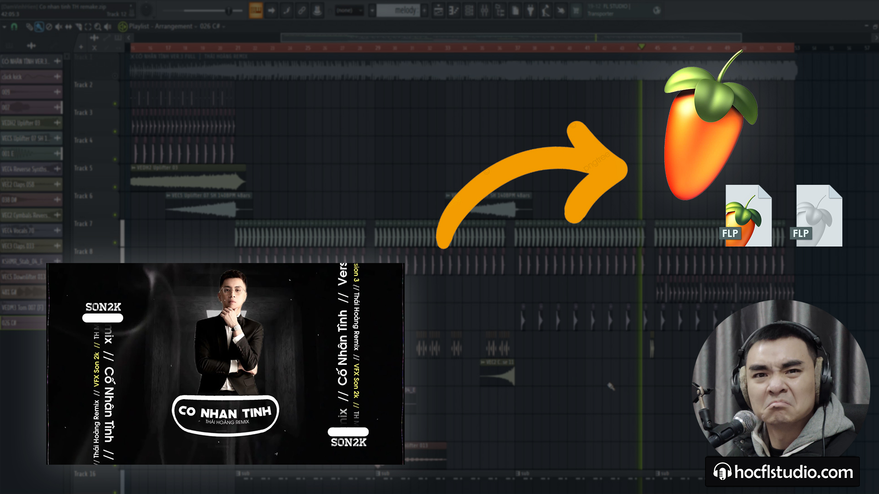Click the shopping cart icon in the toolbar
879x494 pixels.
[576, 10]
